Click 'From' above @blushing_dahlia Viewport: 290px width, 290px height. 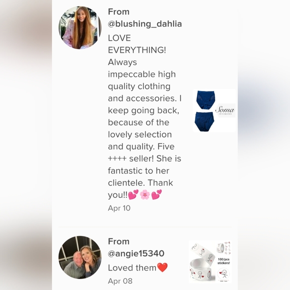(x=118, y=12)
